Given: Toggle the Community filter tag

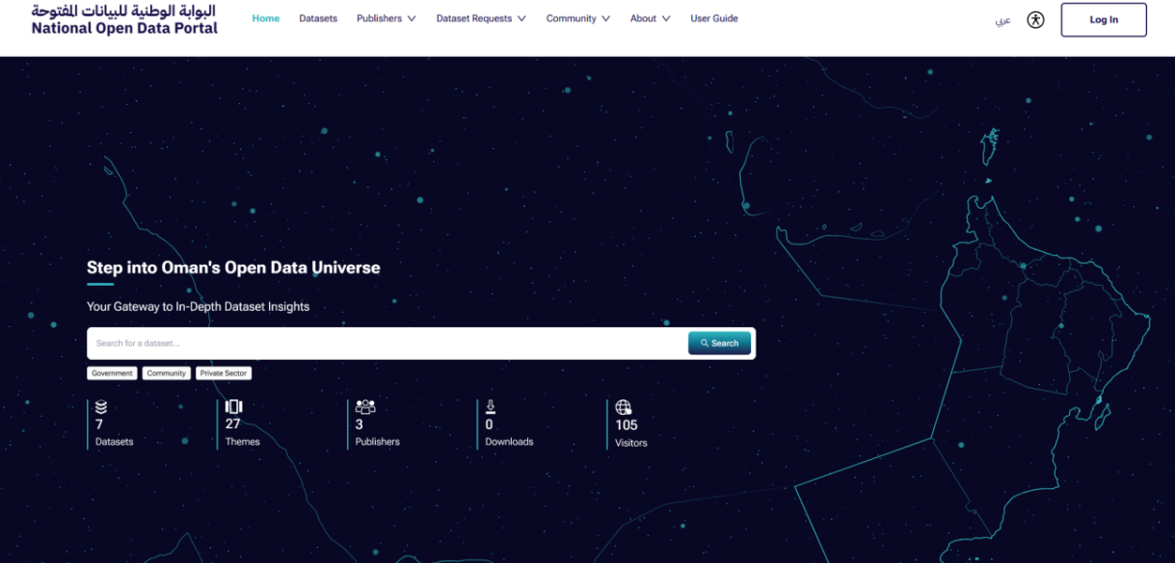Looking at the screenshot, I should 167,373.
